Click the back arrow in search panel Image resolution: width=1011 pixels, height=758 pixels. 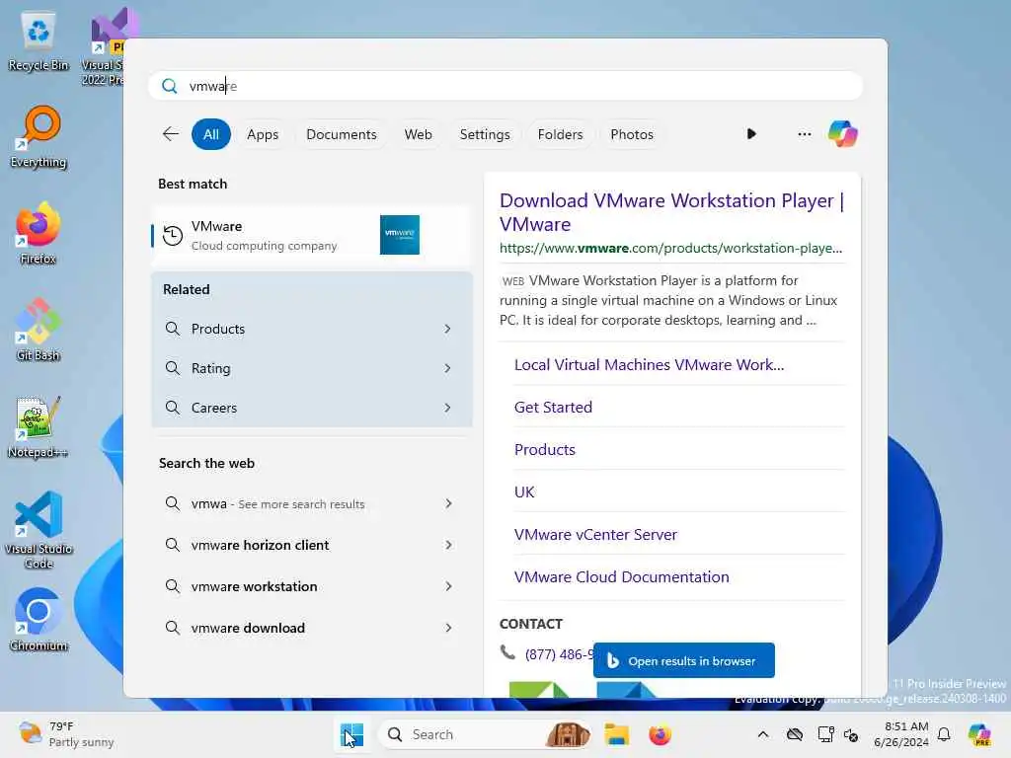coord(170,134)
